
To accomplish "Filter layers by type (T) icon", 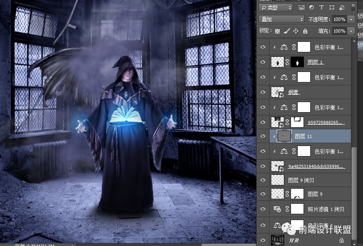I will coord(322,8).
